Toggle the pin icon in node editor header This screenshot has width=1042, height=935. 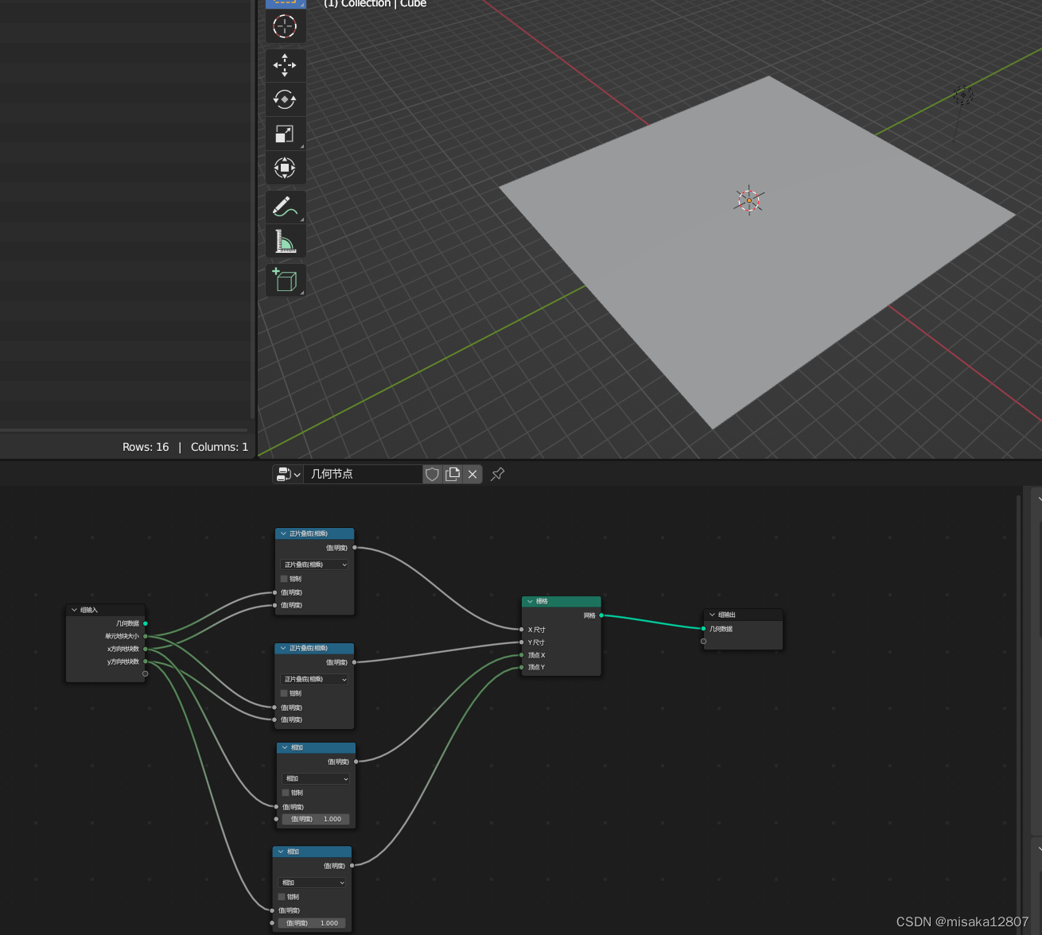pyautogui.click(x=498, y=474)
